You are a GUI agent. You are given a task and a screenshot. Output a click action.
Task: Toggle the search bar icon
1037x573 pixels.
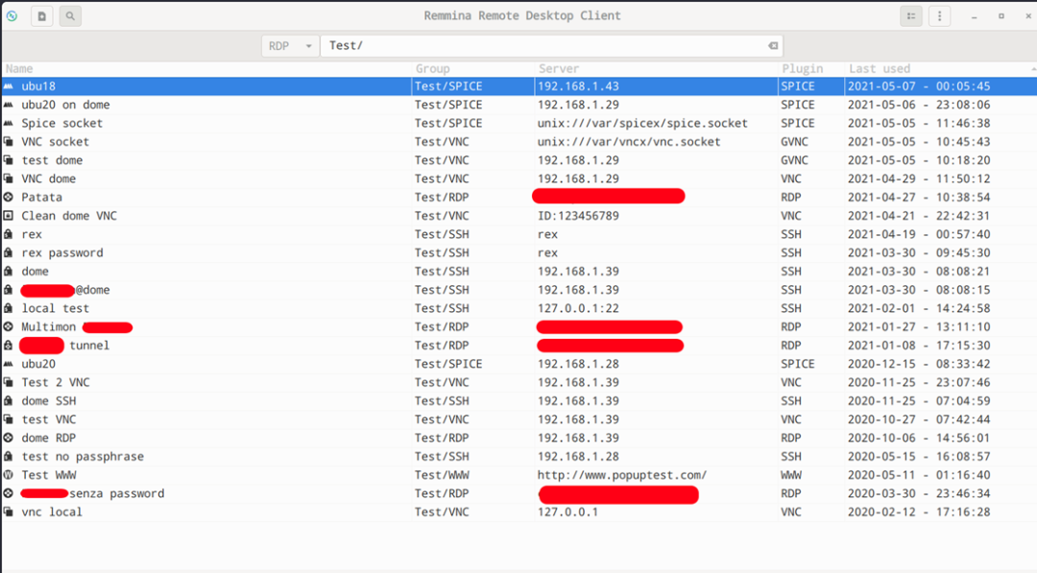(70, 16)
